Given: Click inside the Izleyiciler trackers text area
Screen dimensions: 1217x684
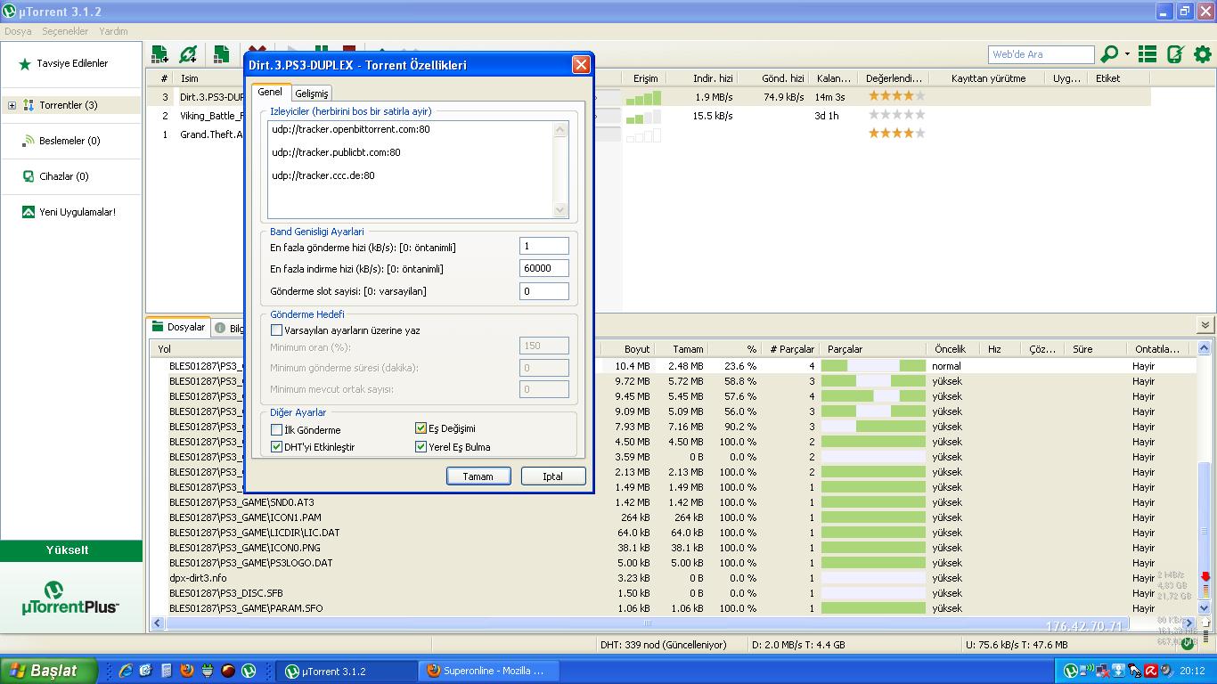Looking at the screenshot, I should coord(411,169).
